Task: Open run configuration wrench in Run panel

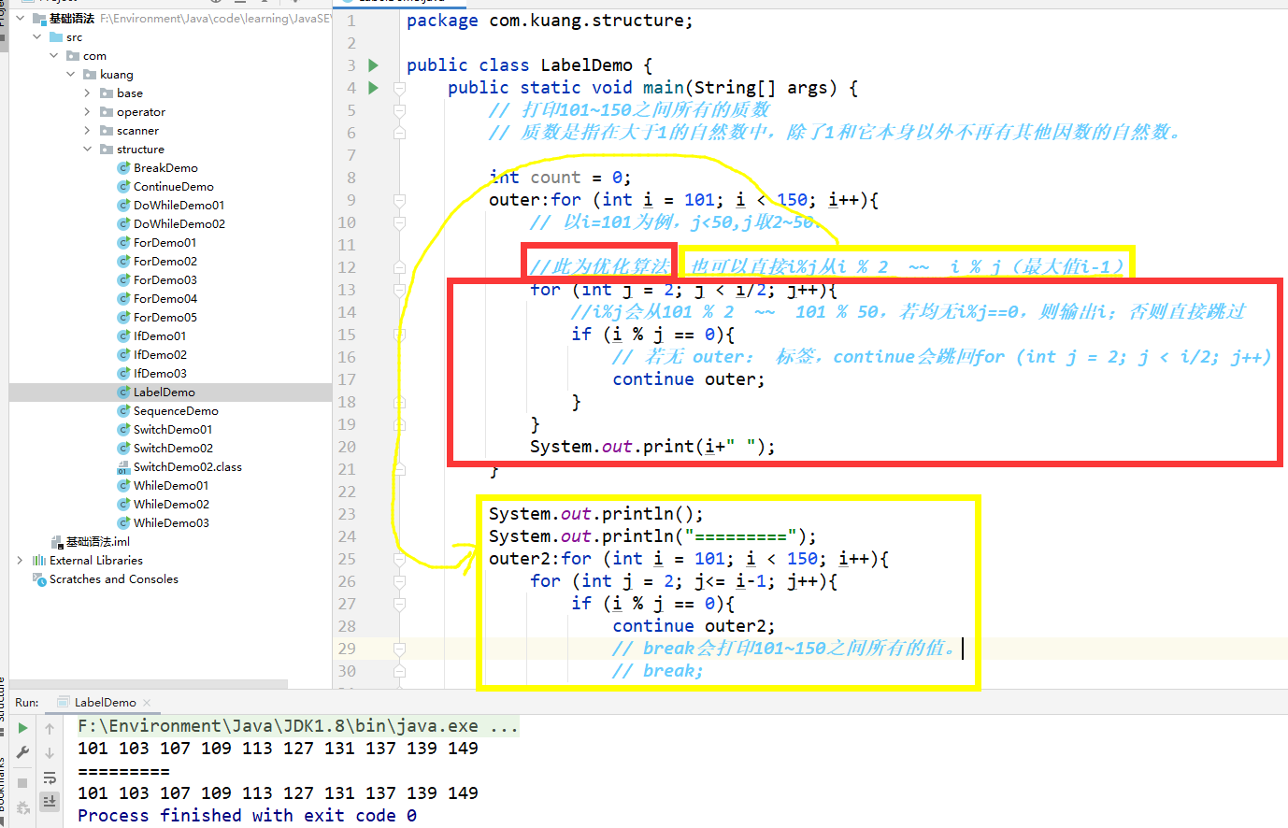Action: 22,753
